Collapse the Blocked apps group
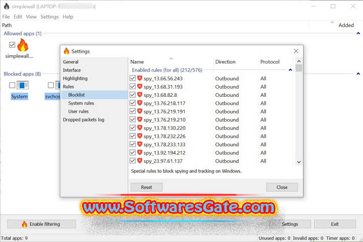The height and width of the screenshot is (242, 363). tap(358, 74)
